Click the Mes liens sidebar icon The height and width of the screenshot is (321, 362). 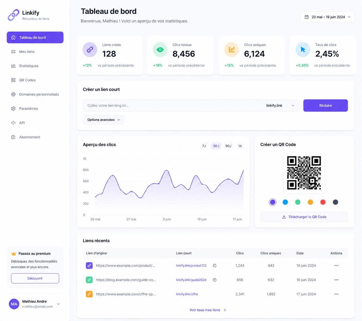(13, 52)
